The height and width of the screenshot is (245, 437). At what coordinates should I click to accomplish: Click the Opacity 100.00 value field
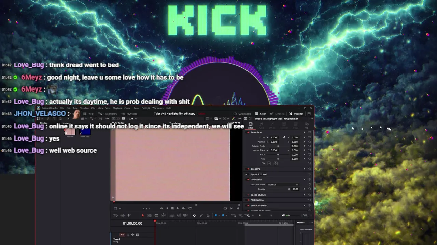click(295, 189)
